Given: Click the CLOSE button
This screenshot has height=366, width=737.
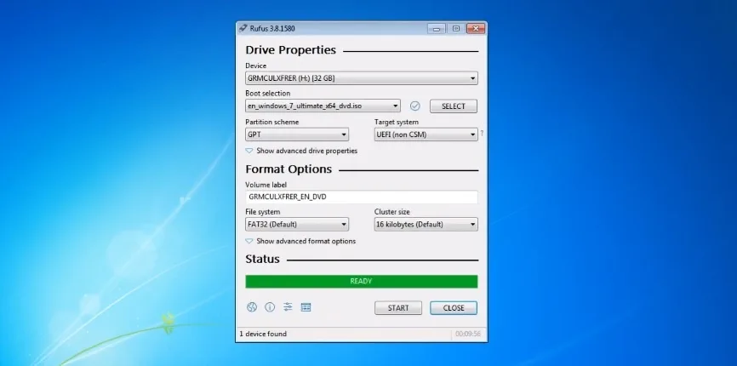Looking at the screenshot, I should pos(454,308).
